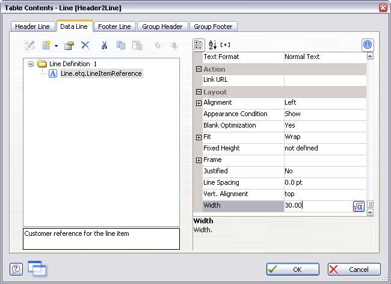Click the Cancel button
Image resolution: width=391 pixels, height=284 pixels.
(354, 270)
